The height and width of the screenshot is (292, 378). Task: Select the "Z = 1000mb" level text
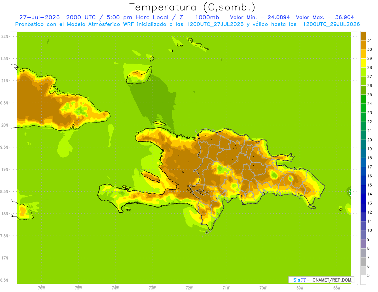pos(198,17)
